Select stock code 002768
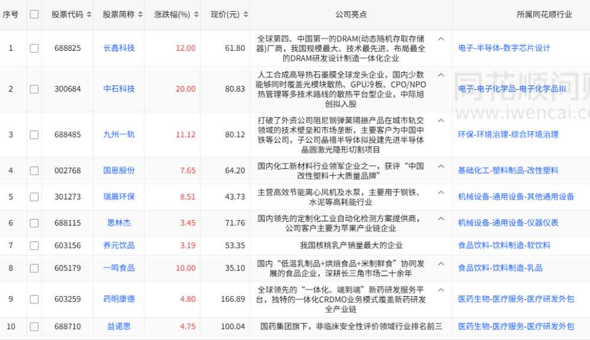 [x=67, y=171]
